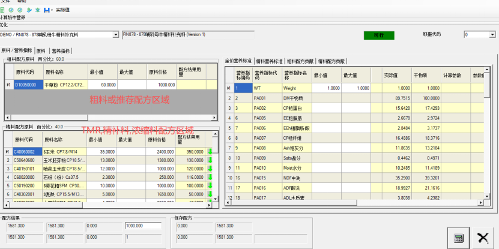499x249 pixels.
Task: Click the RN878 (Version 1) description field
Action: click(x=189, y=35)
